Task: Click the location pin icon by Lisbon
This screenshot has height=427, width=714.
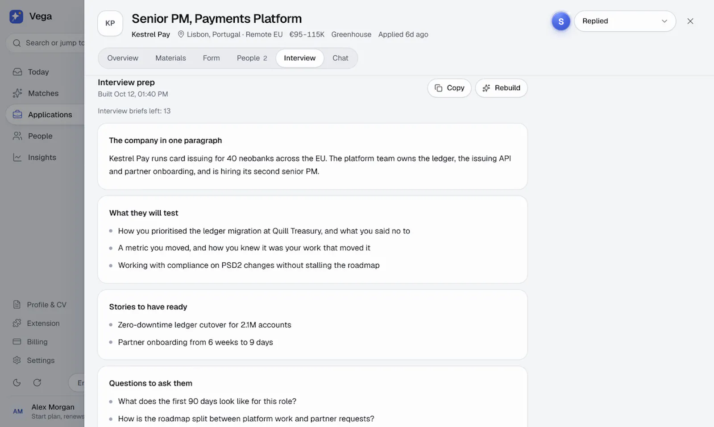Action: (181, 34)
